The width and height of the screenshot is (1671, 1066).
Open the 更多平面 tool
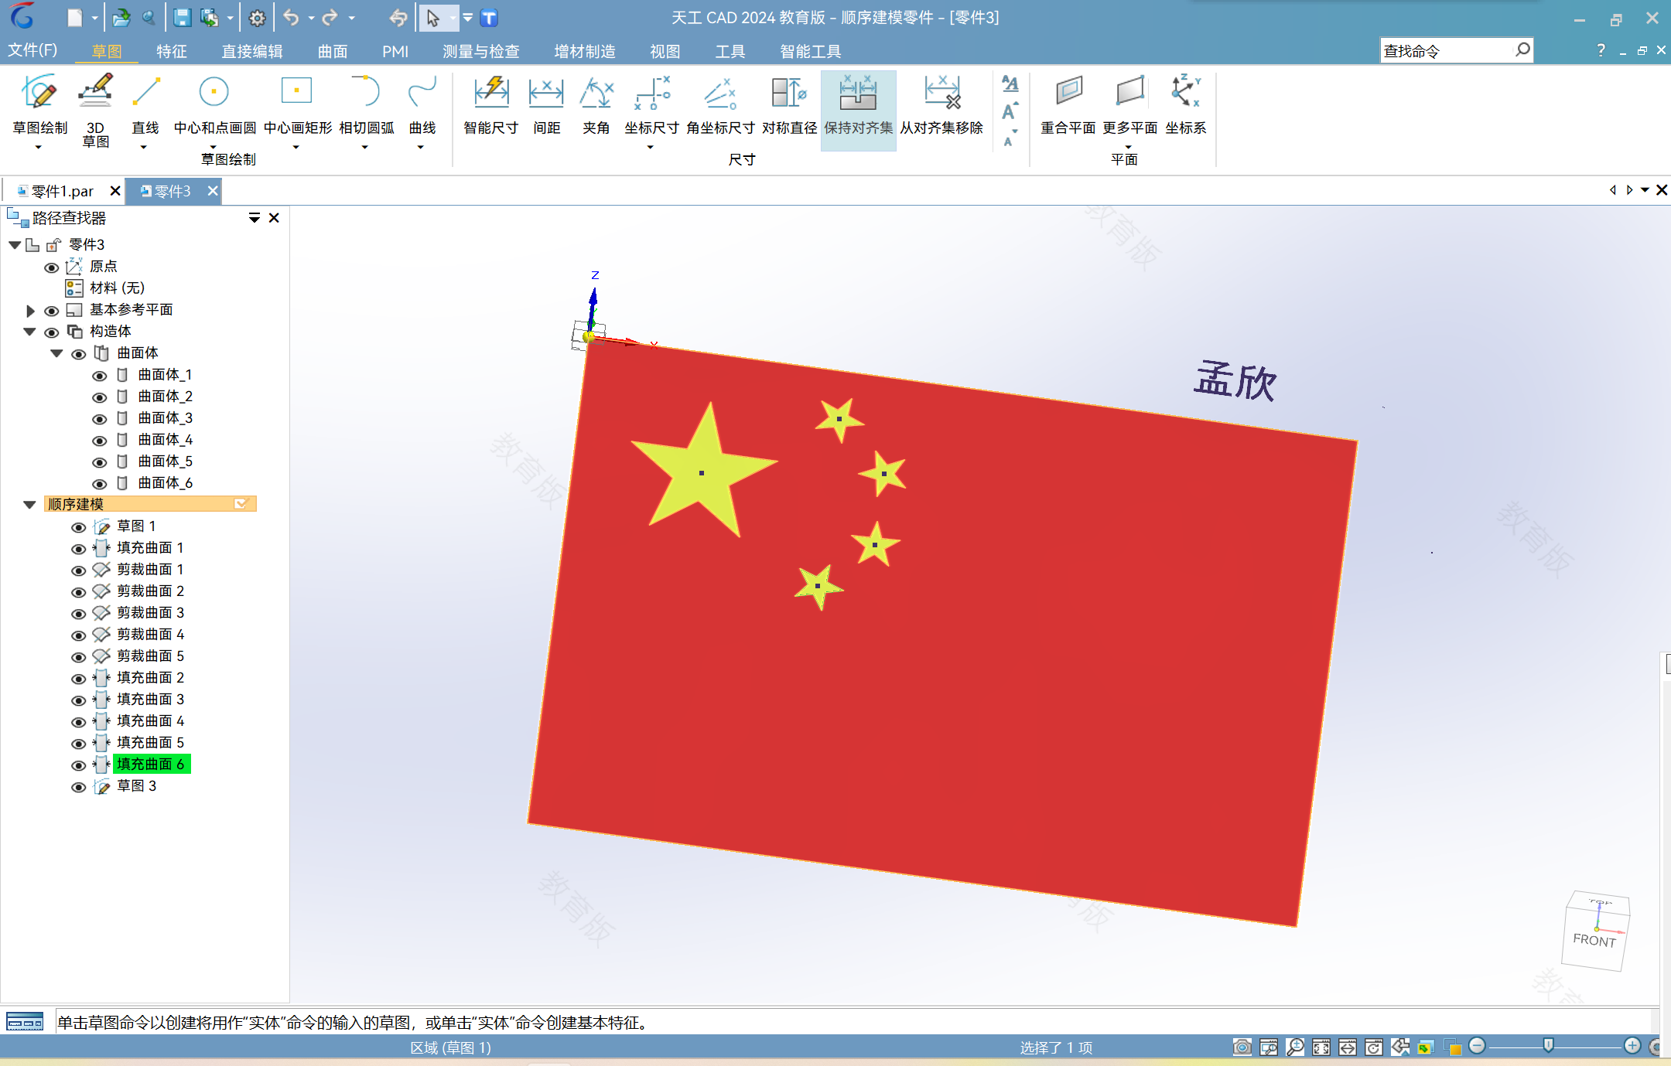pyautogui.click(x=1129, y=104)
